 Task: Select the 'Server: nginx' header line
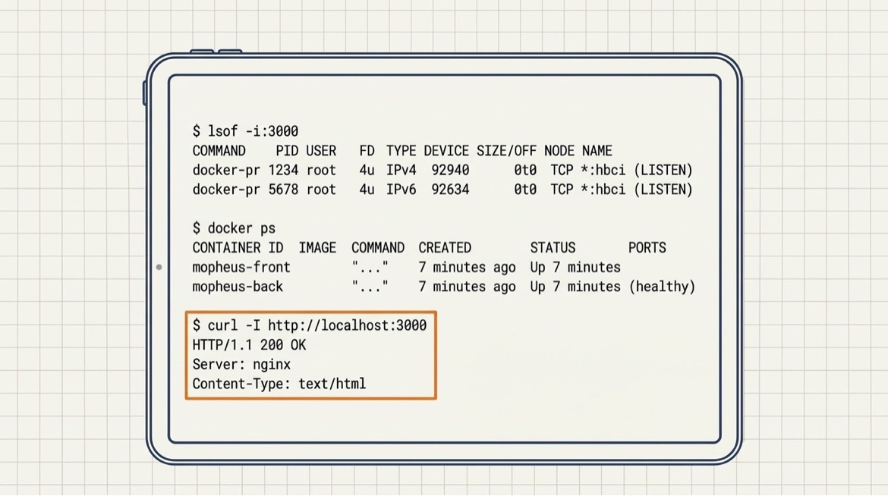(x=241, y=365)
